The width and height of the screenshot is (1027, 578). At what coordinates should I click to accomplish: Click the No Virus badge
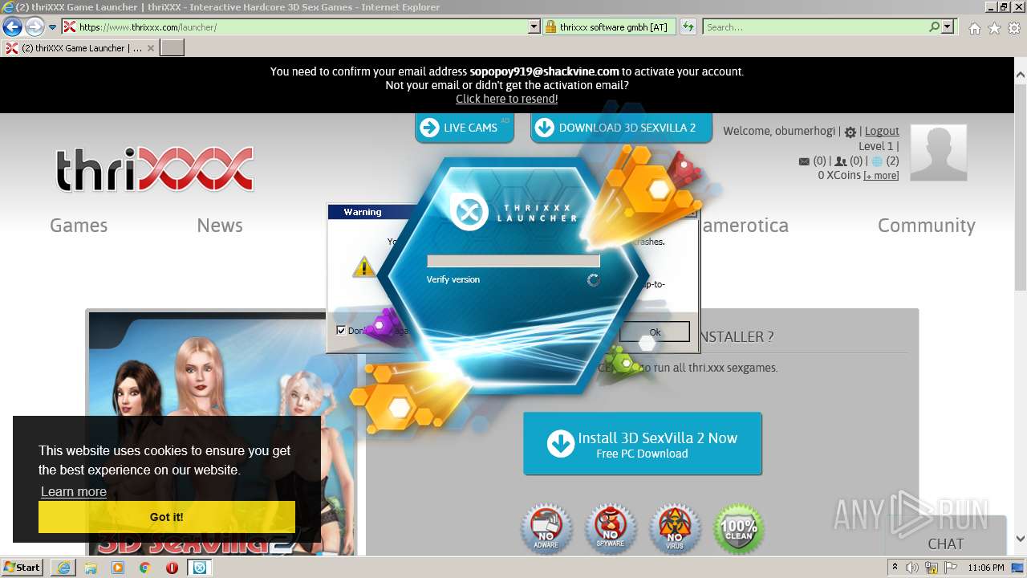click(675, 530)
